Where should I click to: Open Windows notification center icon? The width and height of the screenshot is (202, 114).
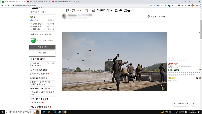(x=198, y=112)
